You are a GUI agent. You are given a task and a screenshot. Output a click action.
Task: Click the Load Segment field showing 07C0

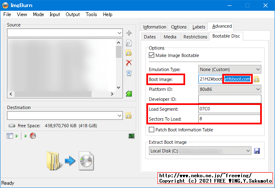coord(230,109)
